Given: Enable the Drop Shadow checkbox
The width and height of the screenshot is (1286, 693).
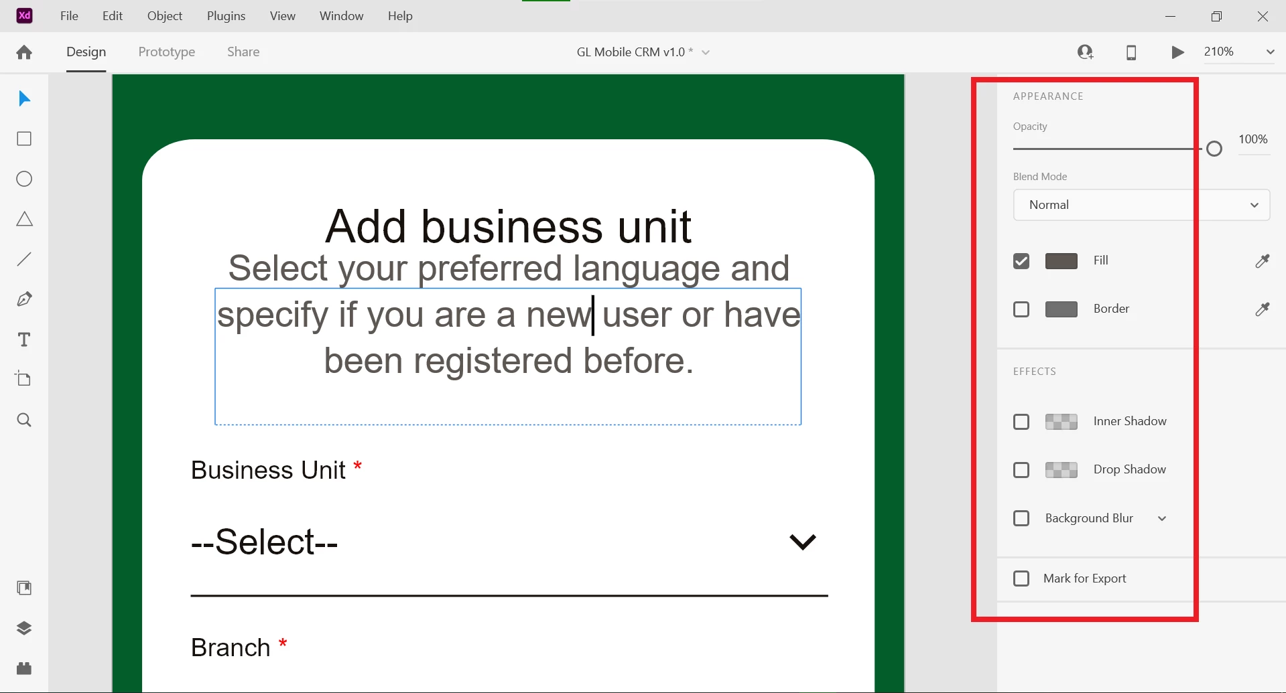Looking at the screenshot, I should click(1021, 470).
